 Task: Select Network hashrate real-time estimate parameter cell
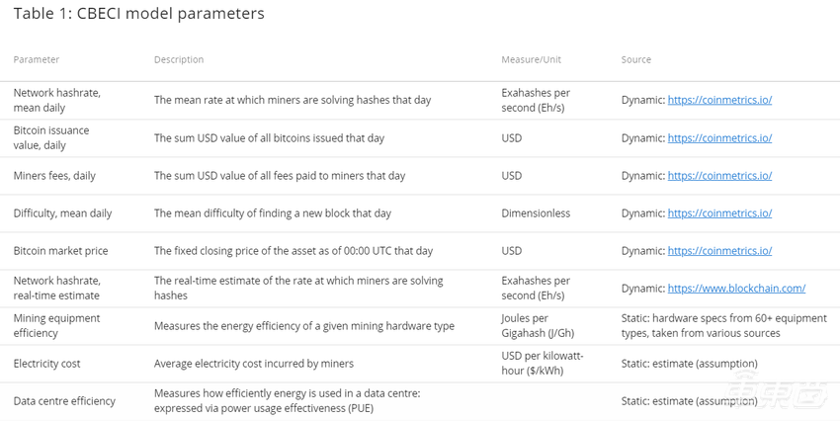coord(56,288)
